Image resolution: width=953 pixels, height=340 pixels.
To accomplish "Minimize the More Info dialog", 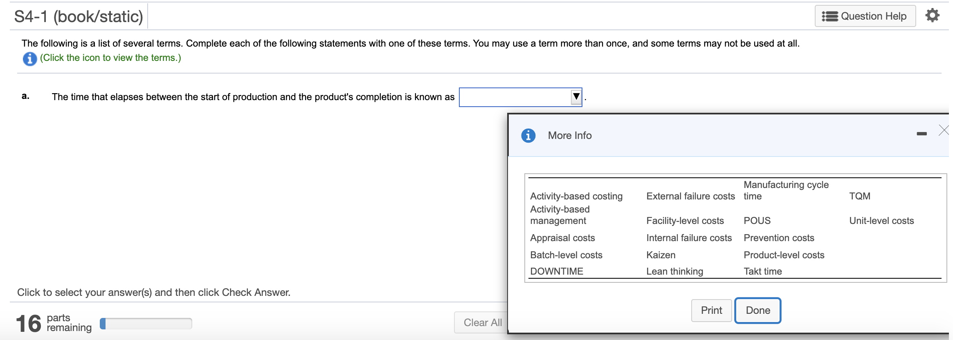I will [x=922, y=134].
